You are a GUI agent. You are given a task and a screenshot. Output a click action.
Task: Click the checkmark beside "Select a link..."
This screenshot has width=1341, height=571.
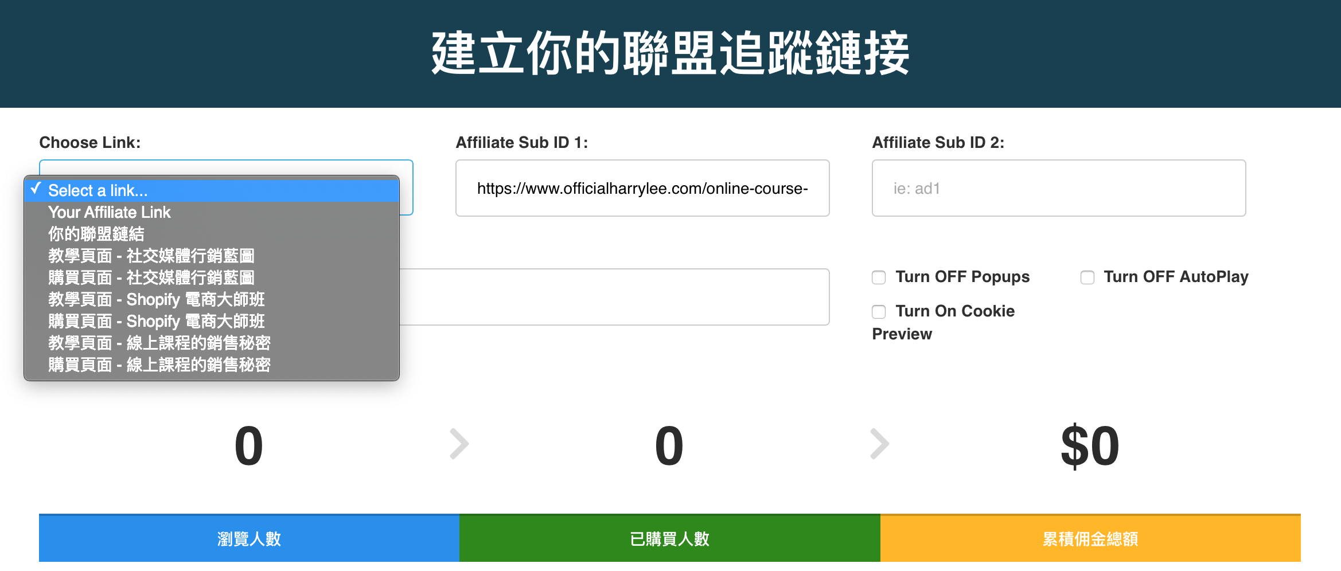tap(36, 190)
